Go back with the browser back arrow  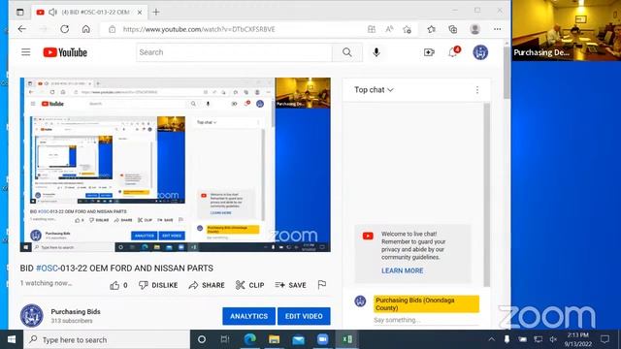click(22, 29)
